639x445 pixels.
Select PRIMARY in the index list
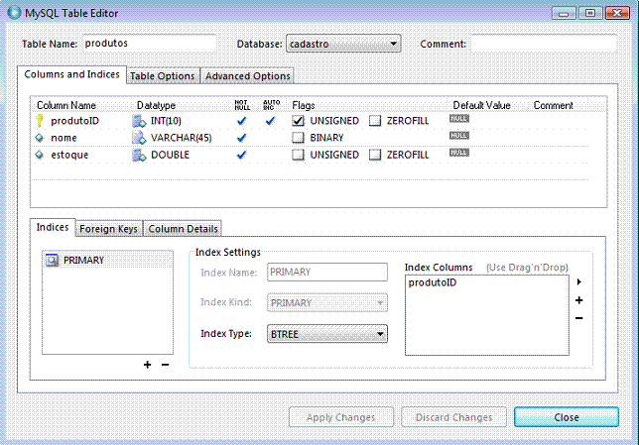tap(83, 260)
